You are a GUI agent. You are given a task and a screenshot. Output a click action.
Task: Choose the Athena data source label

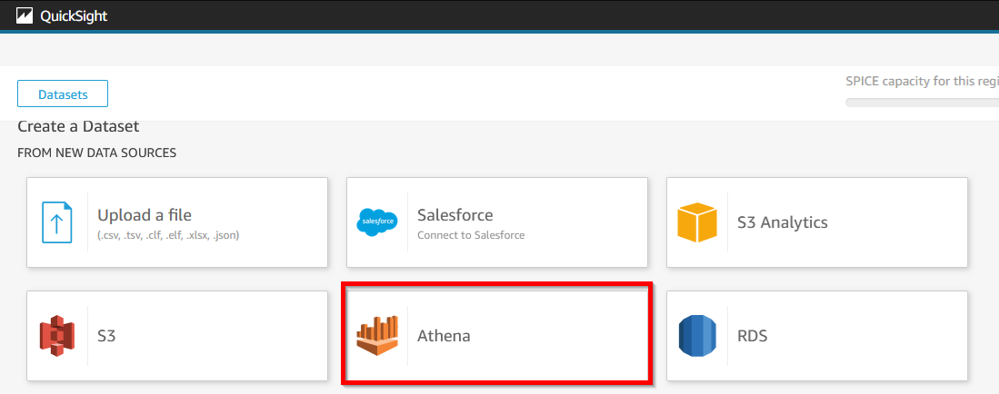pyautogui.click(x=444, y=335)
